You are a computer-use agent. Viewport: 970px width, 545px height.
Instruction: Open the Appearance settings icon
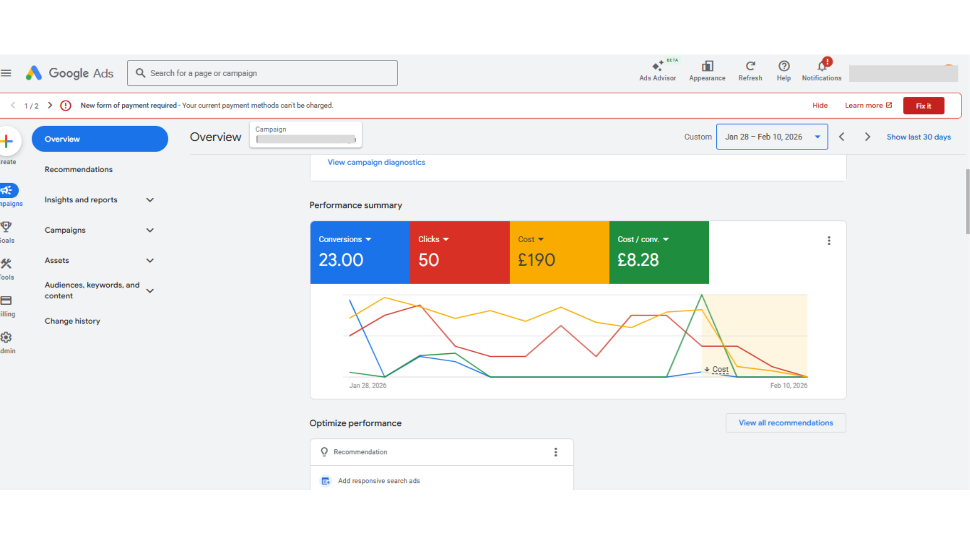[707, 67]
